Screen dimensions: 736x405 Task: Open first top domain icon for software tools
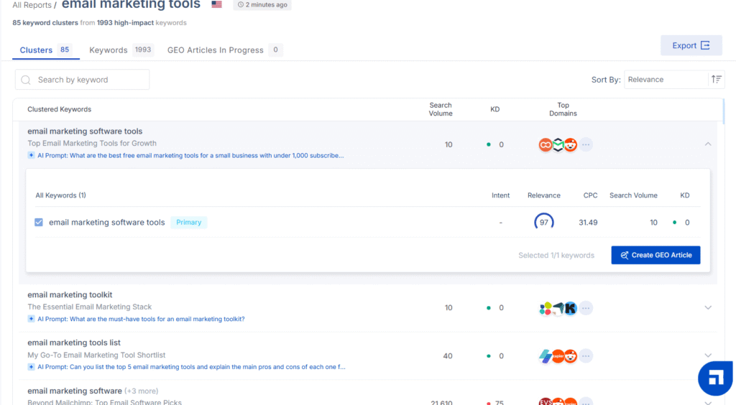pos(545,145)
